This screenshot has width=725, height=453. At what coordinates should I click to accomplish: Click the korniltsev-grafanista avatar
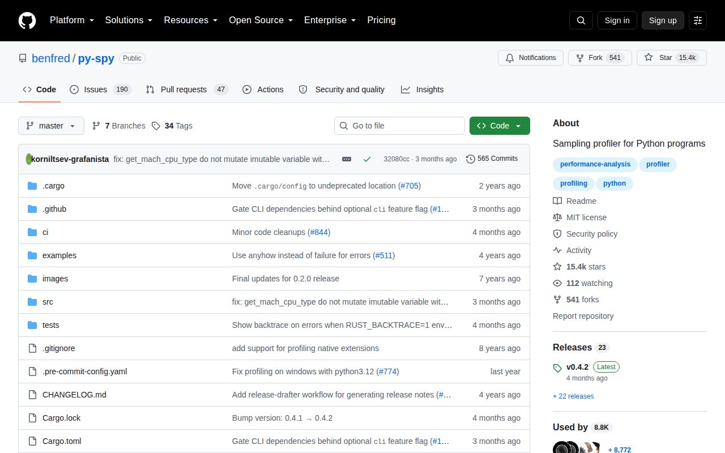point(29,159)
